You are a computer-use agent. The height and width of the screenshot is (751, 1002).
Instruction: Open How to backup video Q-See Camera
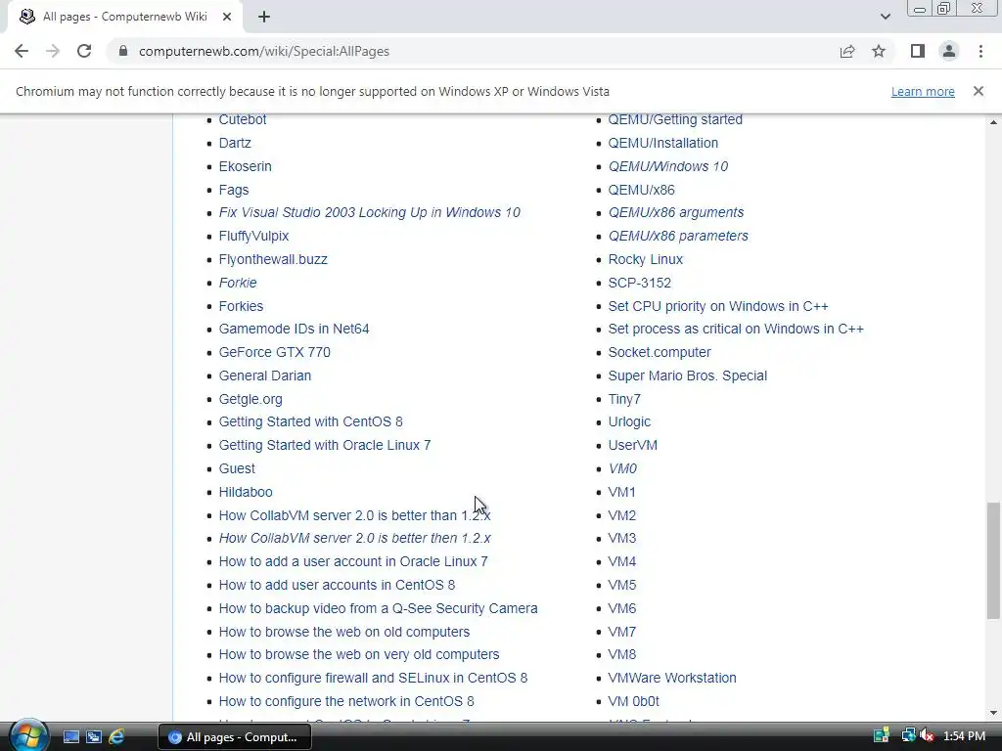click(379, 608)
